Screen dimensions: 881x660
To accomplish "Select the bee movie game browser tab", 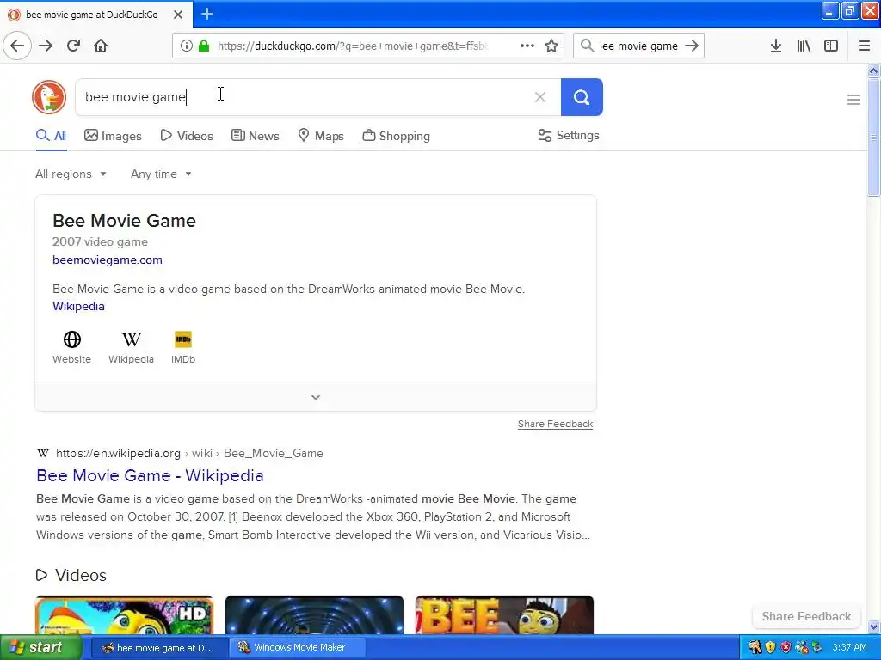I will coord(91,15).
